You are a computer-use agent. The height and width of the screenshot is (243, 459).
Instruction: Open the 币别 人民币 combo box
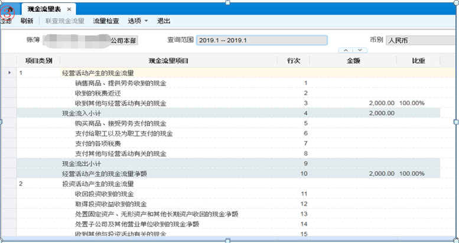pyautogui.click(x=421, y=40)
